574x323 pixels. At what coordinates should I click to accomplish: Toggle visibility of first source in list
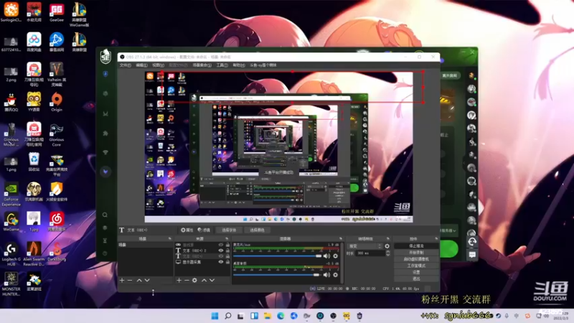point(221,245)
